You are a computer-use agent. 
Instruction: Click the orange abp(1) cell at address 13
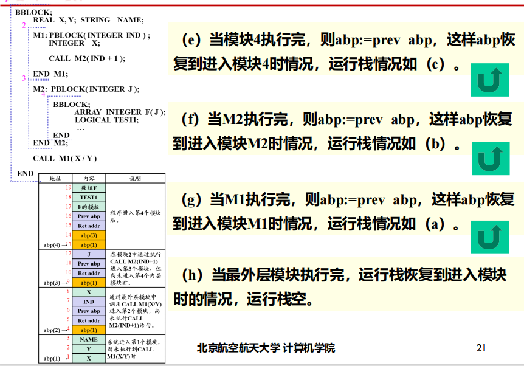tap(88, 244)
